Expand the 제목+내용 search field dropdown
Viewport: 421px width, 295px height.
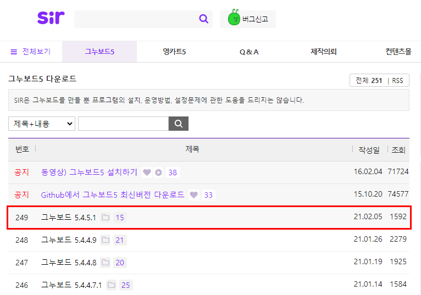42,124
